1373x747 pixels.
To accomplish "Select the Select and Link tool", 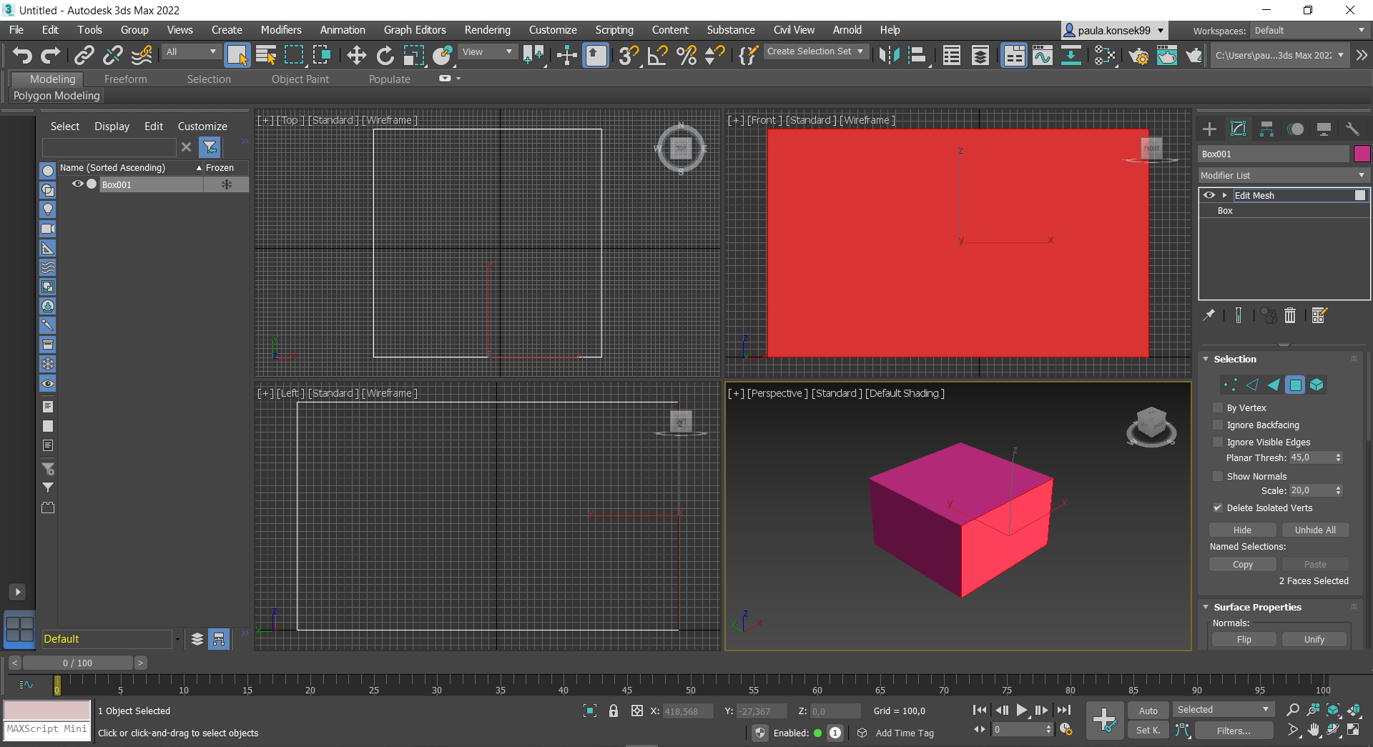I will (84, 55).
